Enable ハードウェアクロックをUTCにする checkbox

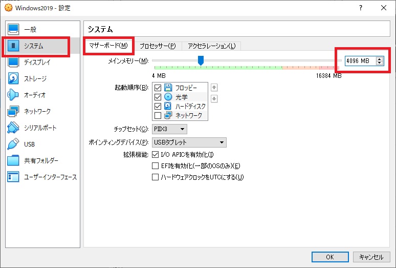[155, 177]
